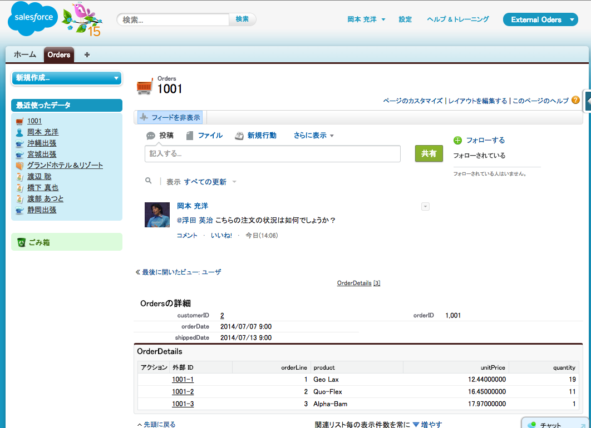Image resolution: width=591 pixels, height=428 pixels.
Task: Jump to OrderDetails [3] related list link
Action: pos(358,283)
